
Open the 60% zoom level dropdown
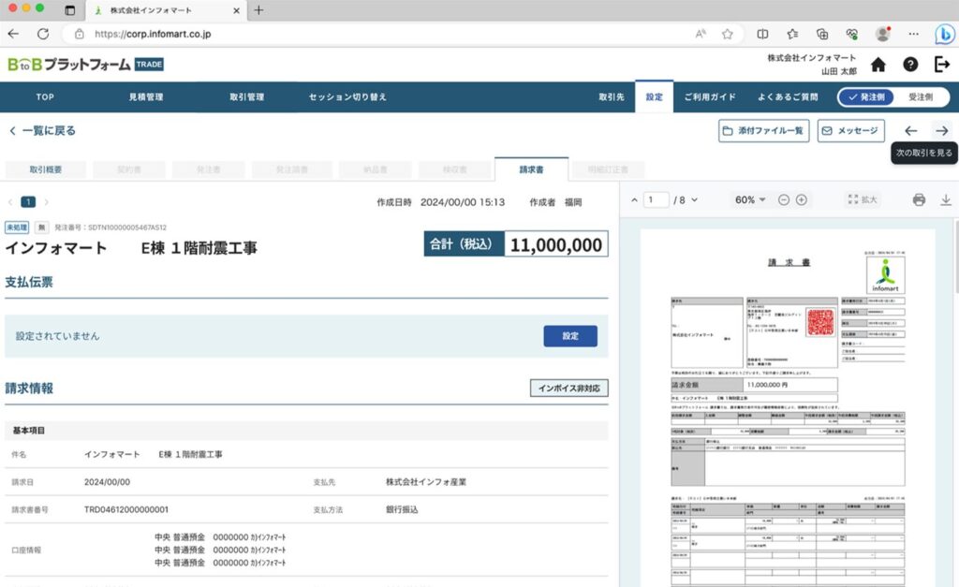[750, 199]
